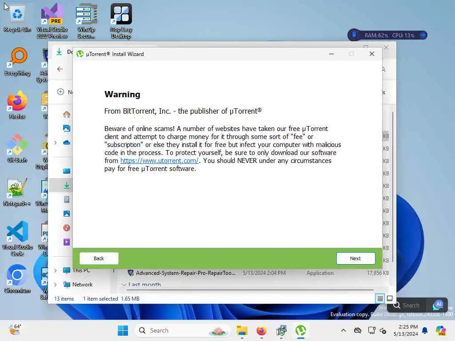Screen dimensions: 455x341
Task: Open Firefox from taskbar
Action: point(261,330)
